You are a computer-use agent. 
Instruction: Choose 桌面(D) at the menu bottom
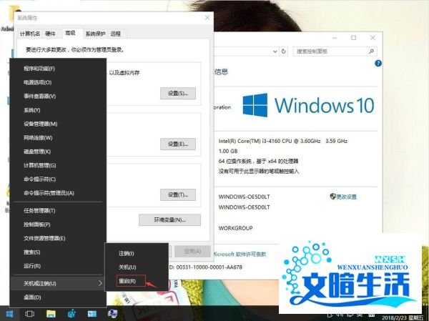pyautogui.click(x=58, y=297)
